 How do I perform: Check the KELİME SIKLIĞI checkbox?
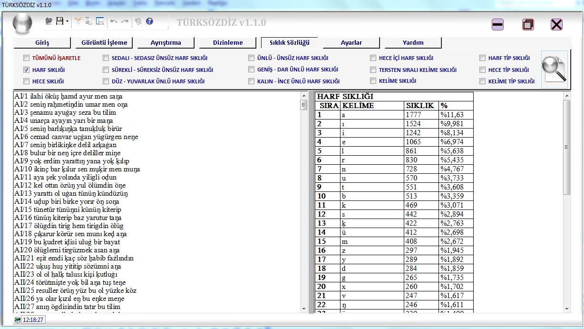coord(374,81)
